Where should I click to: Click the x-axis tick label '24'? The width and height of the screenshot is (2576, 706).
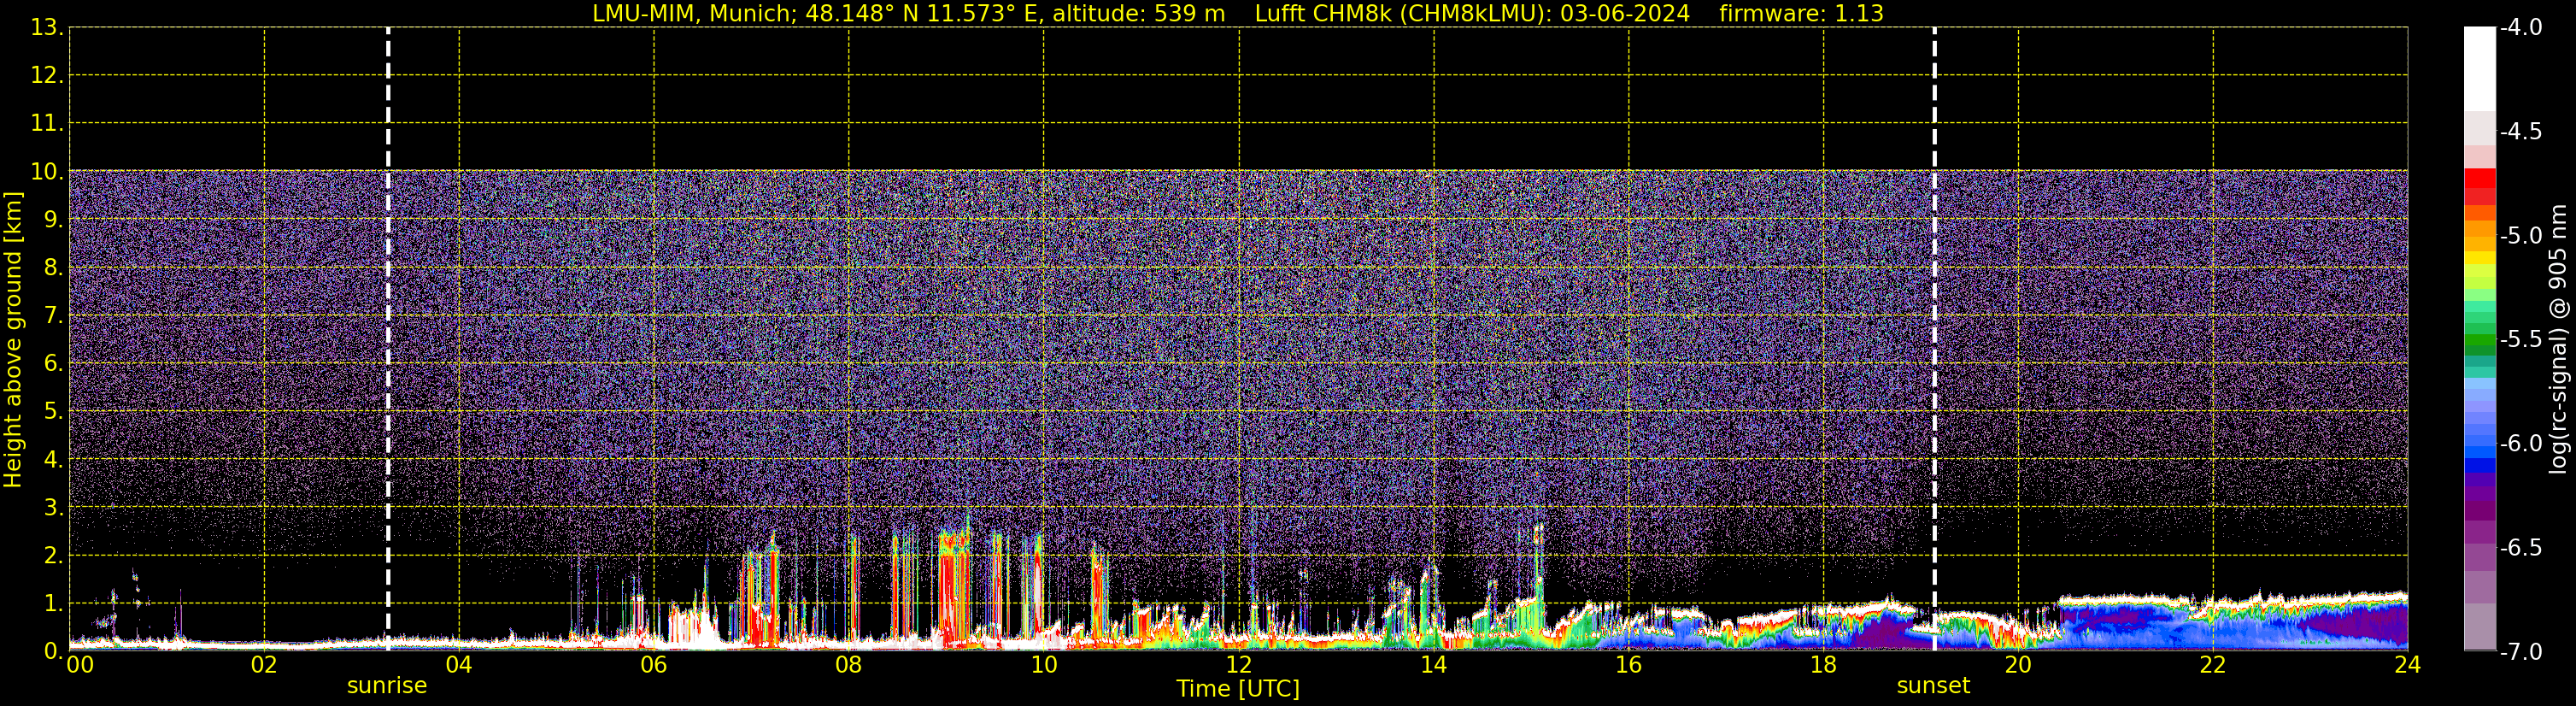pos(2408,665)
